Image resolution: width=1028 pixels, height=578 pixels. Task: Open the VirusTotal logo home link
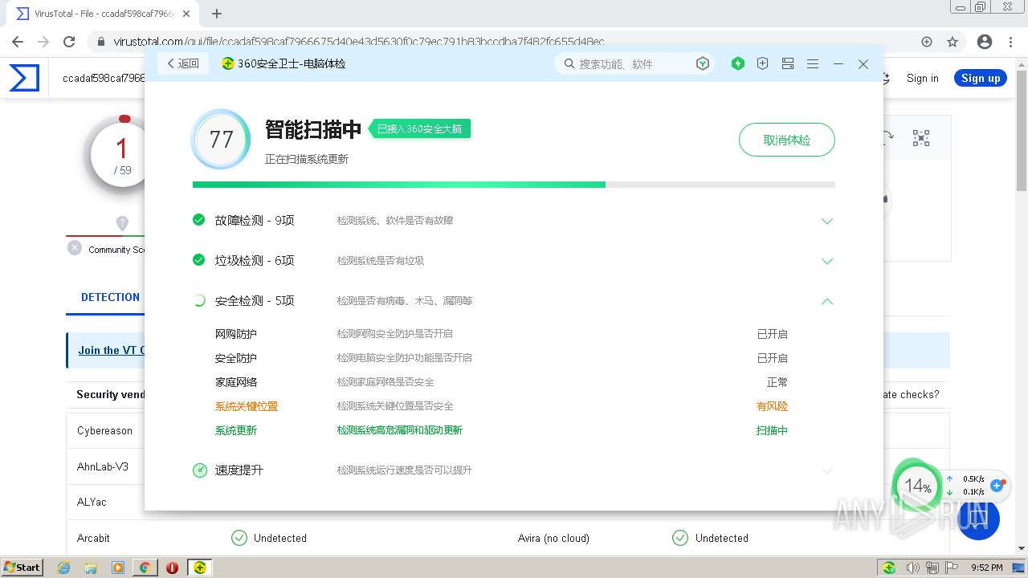click(24, 78)
